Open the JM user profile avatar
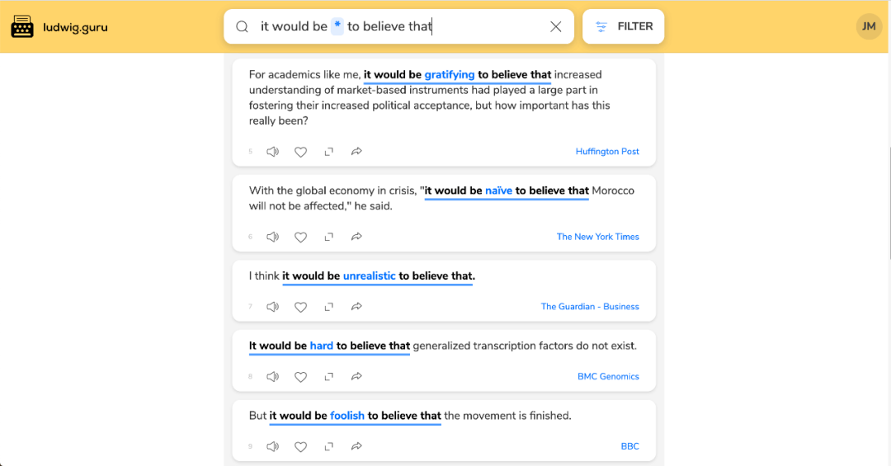The width and height of the screenshot is (891, 466). coord(869,26)
